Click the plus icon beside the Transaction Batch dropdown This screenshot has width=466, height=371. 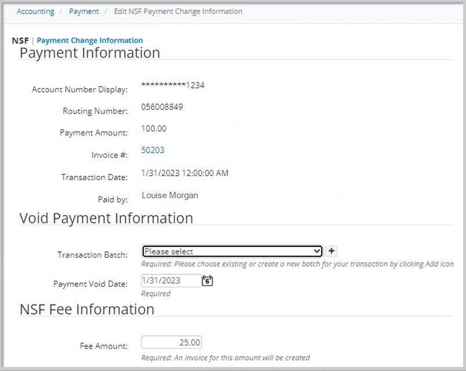[x=331, y=251]
